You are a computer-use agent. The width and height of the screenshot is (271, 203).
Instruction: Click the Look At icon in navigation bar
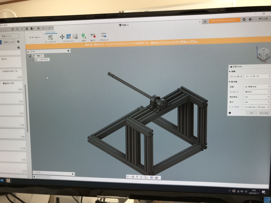tap(133, 177)
